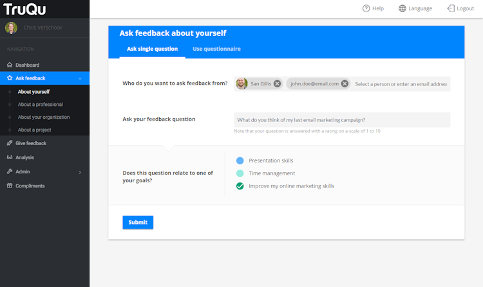Open the Dashboard home icon
This screenshot has width=483, height=287.
click(10, 65)
